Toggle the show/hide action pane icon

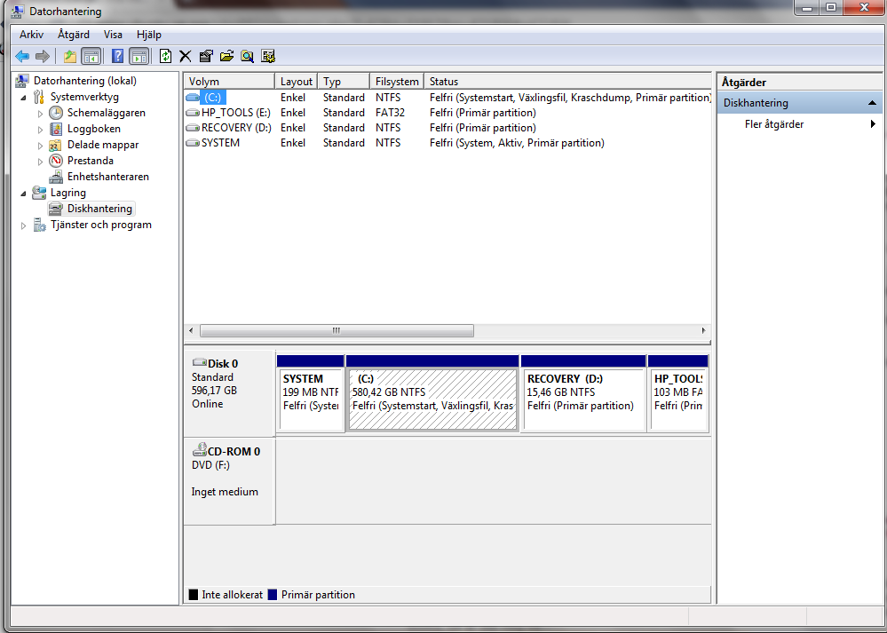point(139,56)
